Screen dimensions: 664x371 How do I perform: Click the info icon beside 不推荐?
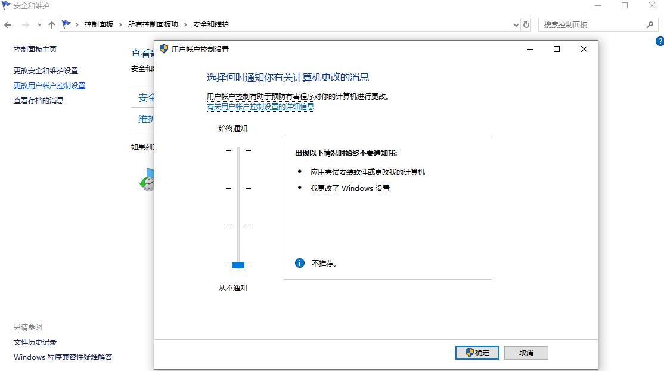pyautogui.click(x=300, y=263)
